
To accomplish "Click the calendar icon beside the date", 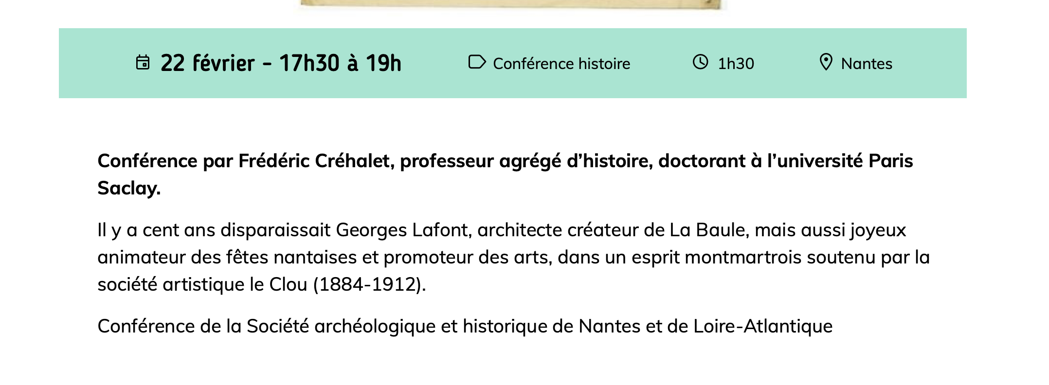I will click(143, 63).
